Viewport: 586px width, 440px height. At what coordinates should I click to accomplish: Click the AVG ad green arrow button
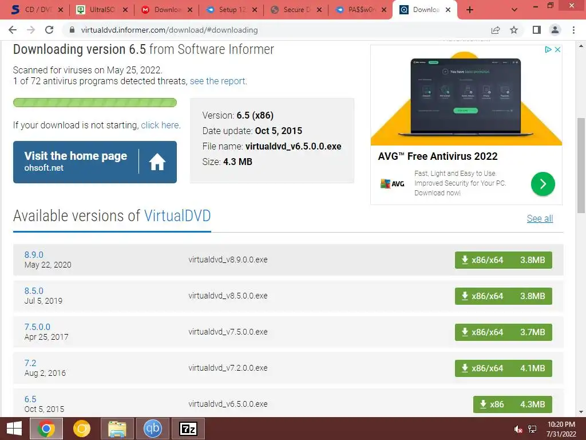pos(543,184)
